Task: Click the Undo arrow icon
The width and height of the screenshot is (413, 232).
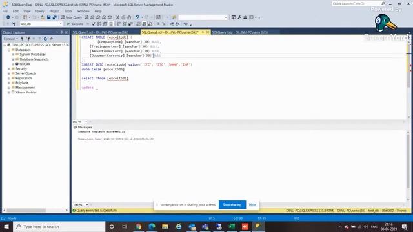Action: point(137,17)
